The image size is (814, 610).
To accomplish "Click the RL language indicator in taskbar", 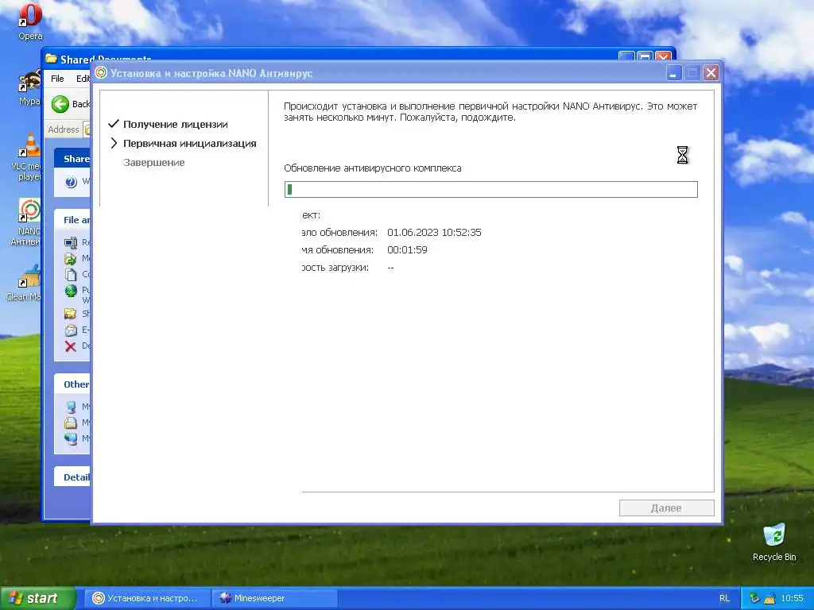I will click(x=725, y=599).
